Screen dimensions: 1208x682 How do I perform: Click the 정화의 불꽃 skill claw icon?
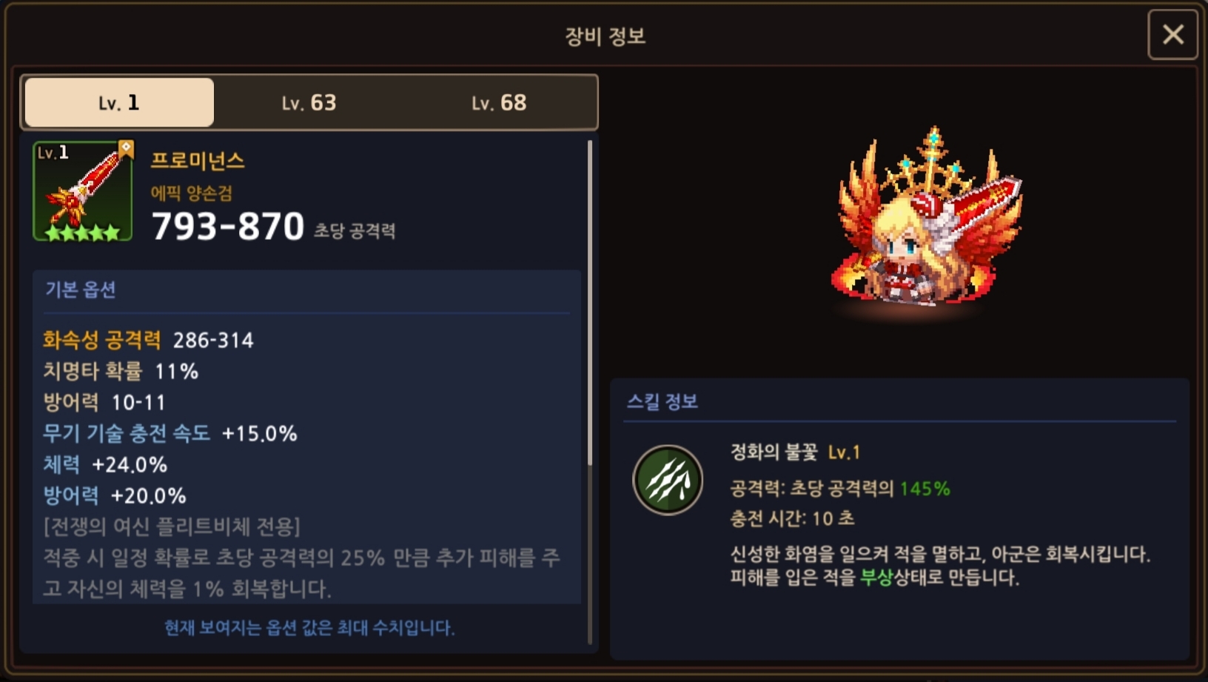coord(668,480)
